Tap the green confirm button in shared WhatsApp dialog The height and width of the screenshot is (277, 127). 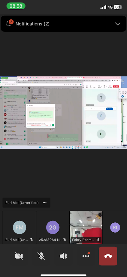tap(53, 125)
